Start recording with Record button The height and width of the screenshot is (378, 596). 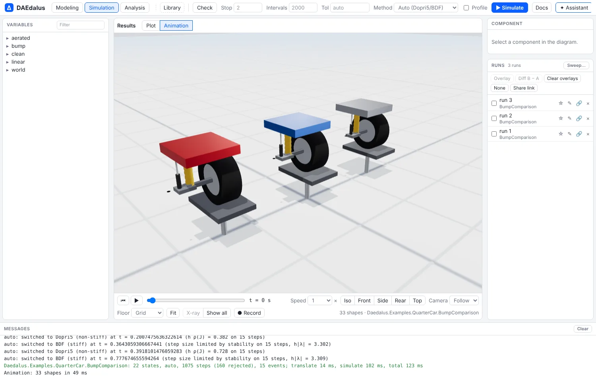249,313
